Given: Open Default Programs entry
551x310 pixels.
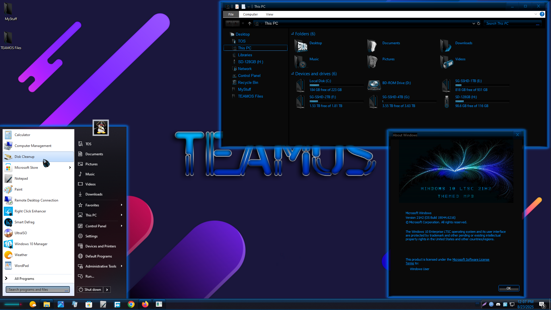Looking at the screenshot, I should point(100,256).
